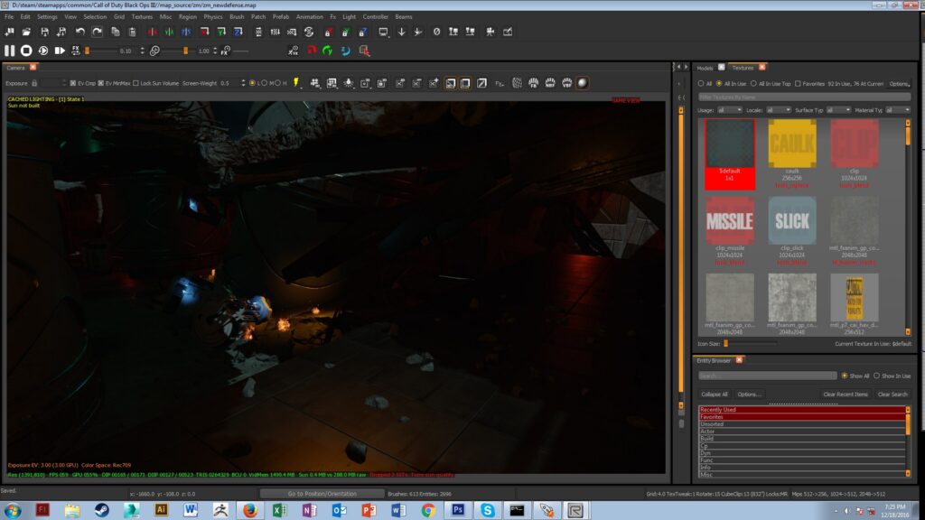Launch Photoshop from the taskbar

point(458,510)
